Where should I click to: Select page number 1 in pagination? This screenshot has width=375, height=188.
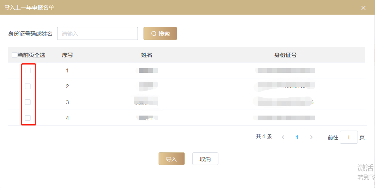coord(297,137)
